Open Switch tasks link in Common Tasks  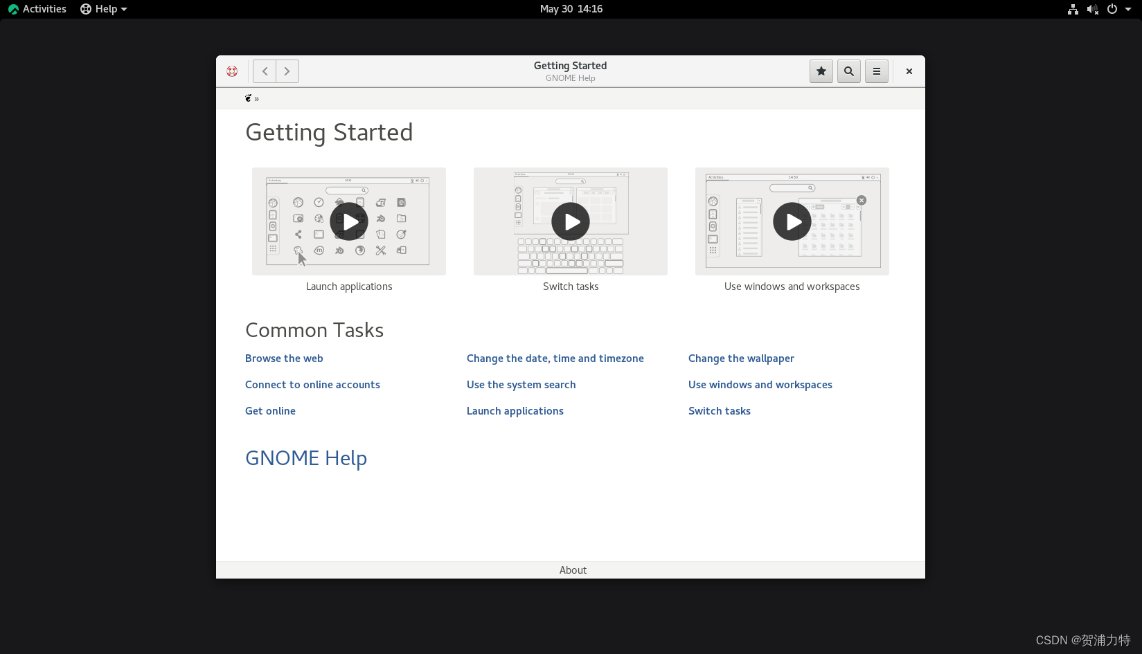[x=720, y=411]
